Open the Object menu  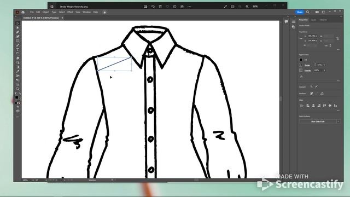[46, 12]
